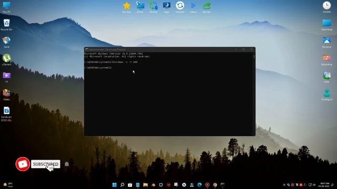Click the Command Prompt vertical scrollbar
The width and height of the screenshot is (337, 189).
pos(254,93)
